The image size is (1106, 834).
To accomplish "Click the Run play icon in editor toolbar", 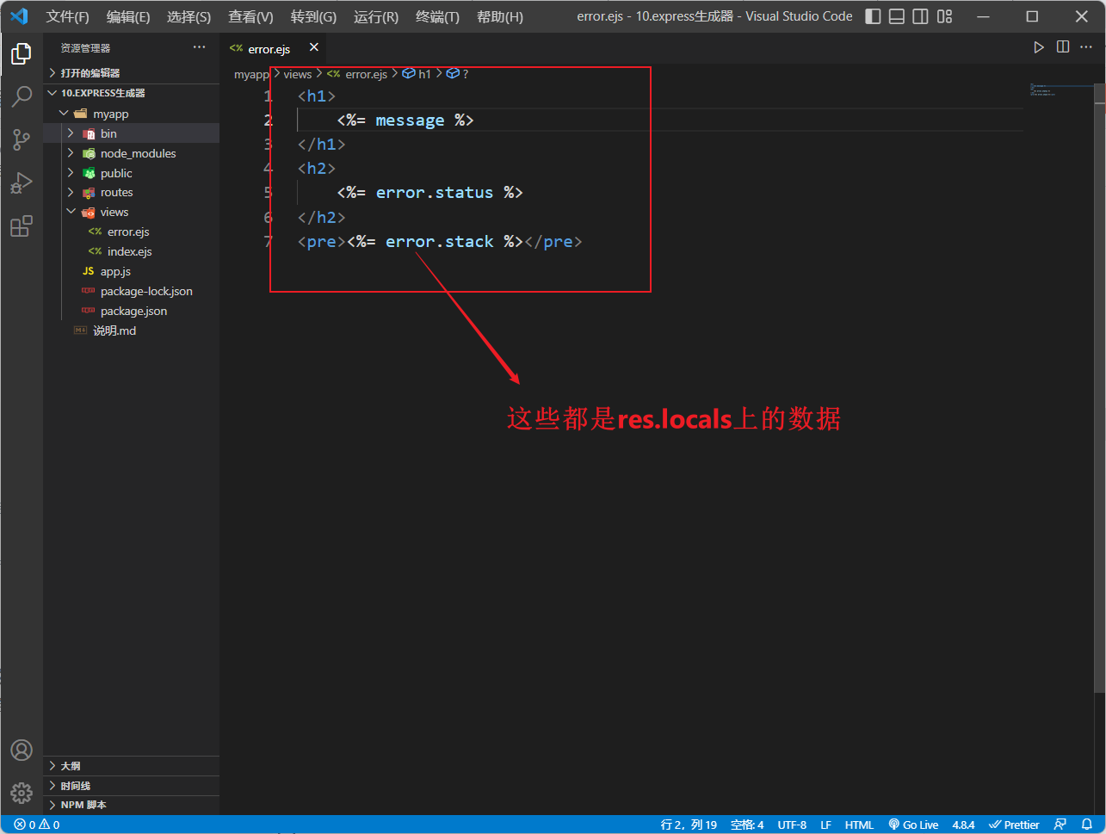I will (x=1039, y=47).
